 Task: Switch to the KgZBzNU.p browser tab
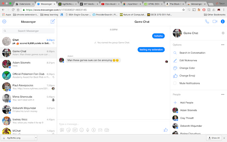click(x=68, y=4)
